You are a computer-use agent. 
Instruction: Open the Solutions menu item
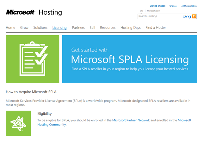40,28
